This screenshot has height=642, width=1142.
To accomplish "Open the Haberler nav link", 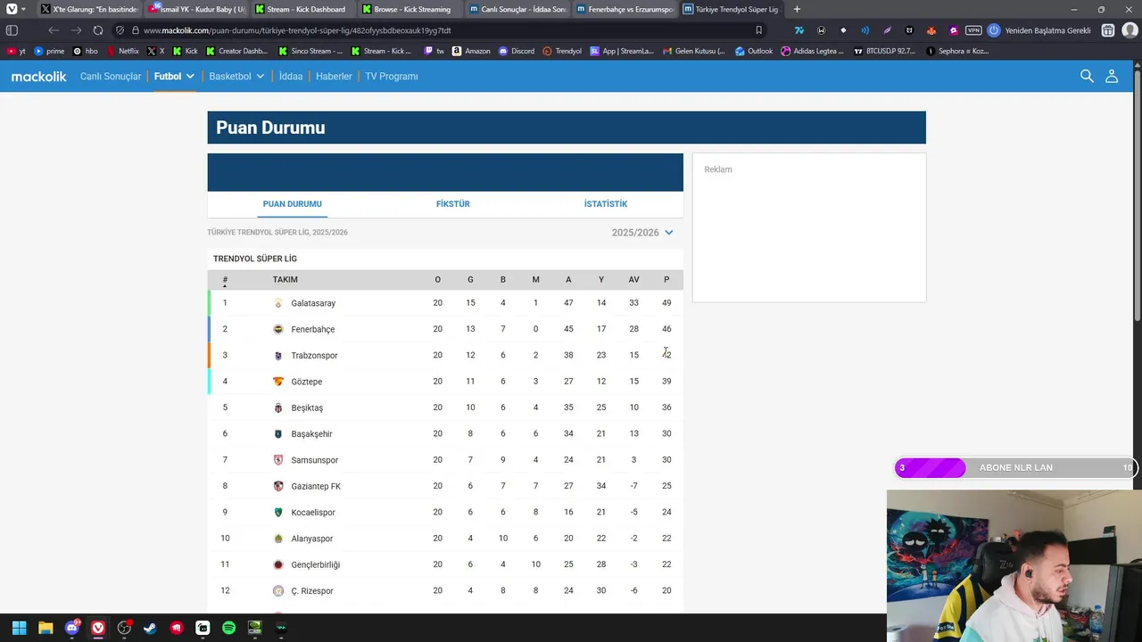I will tap(334, 77).
